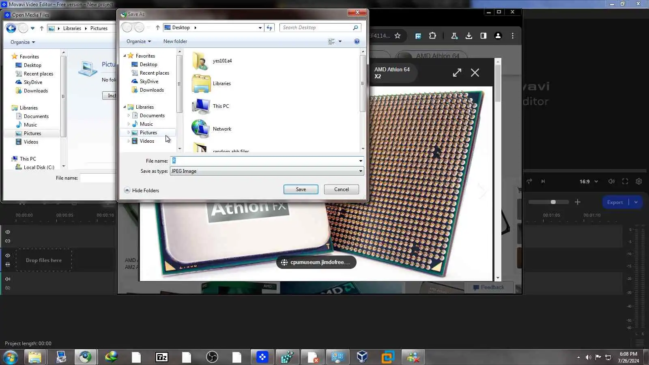Refresh the Desktop location in Save As
Viewport: 649px width, 365px height.
point(270,28)
